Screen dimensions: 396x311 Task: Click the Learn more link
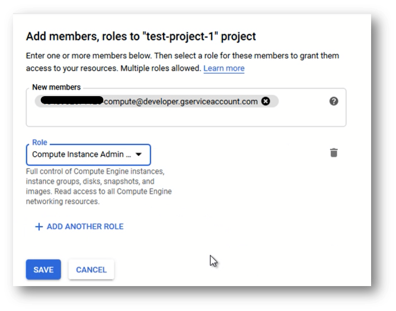click(x=223, y=68)
